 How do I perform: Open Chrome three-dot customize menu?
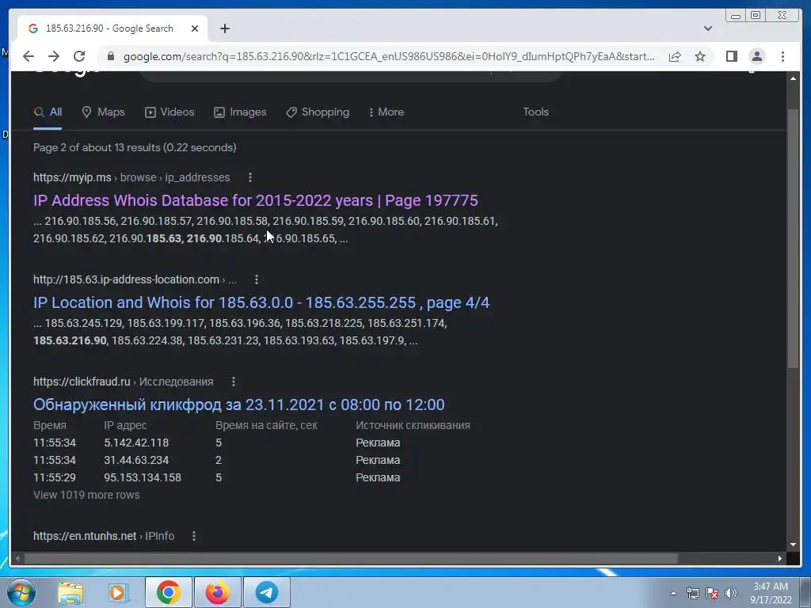click(782, 56)
